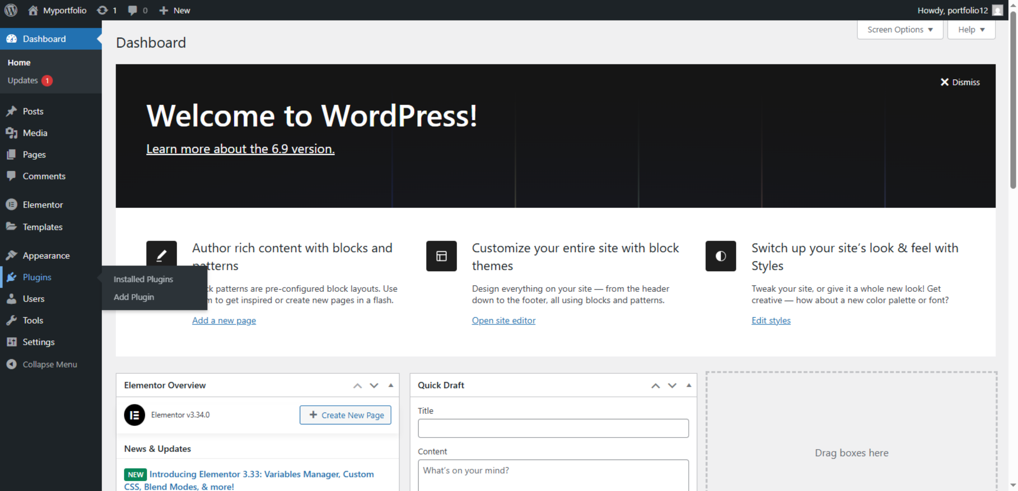The height and width of the screenshot is (491, 1018).
Task: Click the Quick Draft Title input field
Action: [x=553, y=428]
